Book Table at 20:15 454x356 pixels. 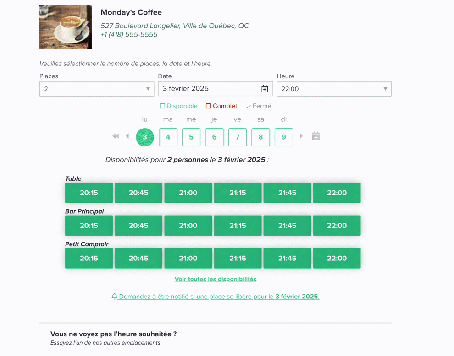click(x=89, y=193)
